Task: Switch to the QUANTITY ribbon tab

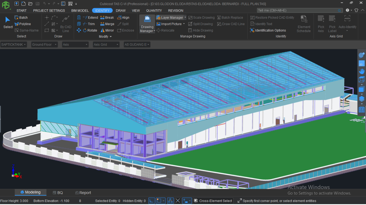Action: click(154, 11)
